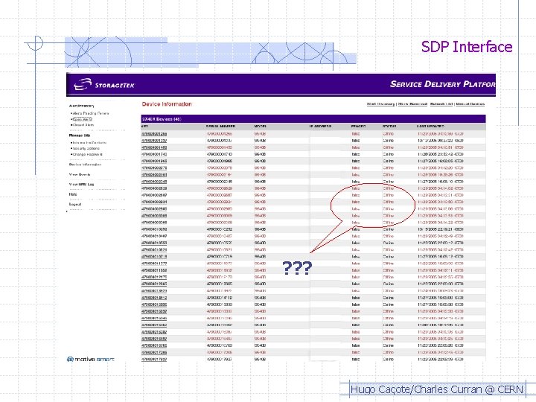536x402 pixels.
Task: Sort by the MODEL column header
Action: (260, 126)
